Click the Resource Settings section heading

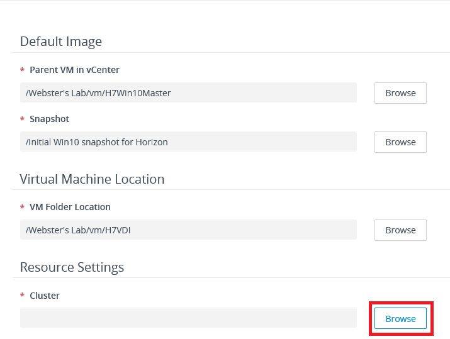click(72, 267)
